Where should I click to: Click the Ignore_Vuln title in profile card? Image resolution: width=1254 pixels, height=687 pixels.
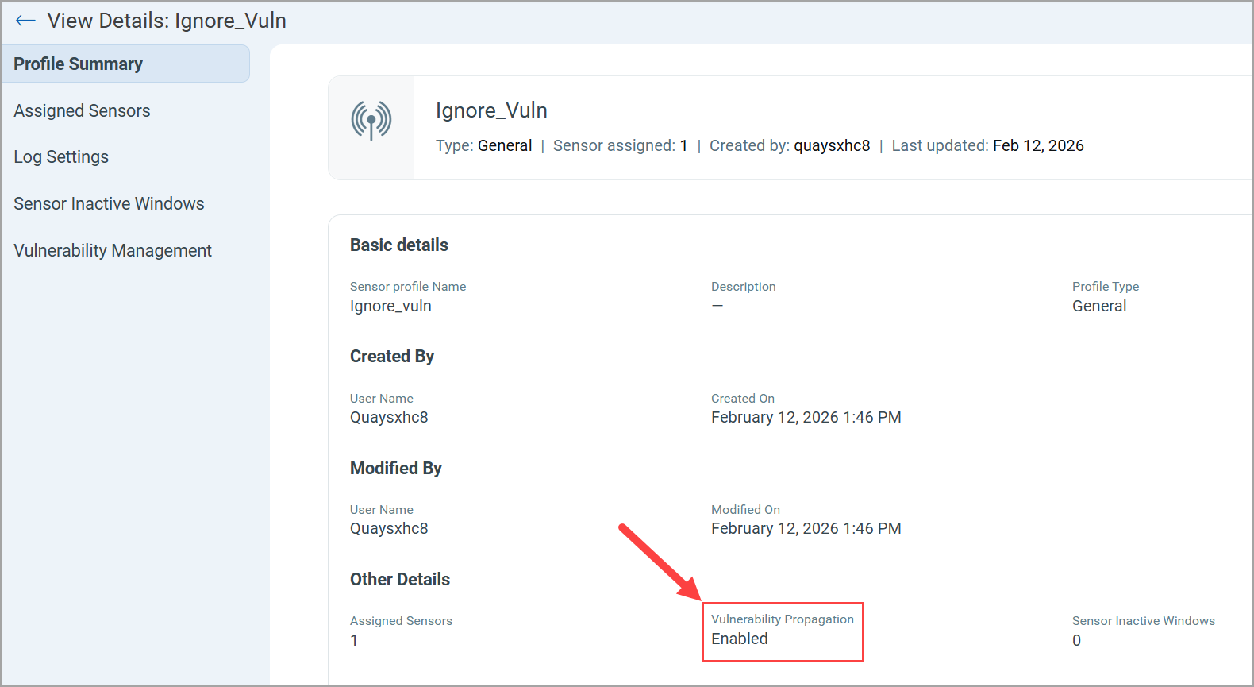(491, 110)
